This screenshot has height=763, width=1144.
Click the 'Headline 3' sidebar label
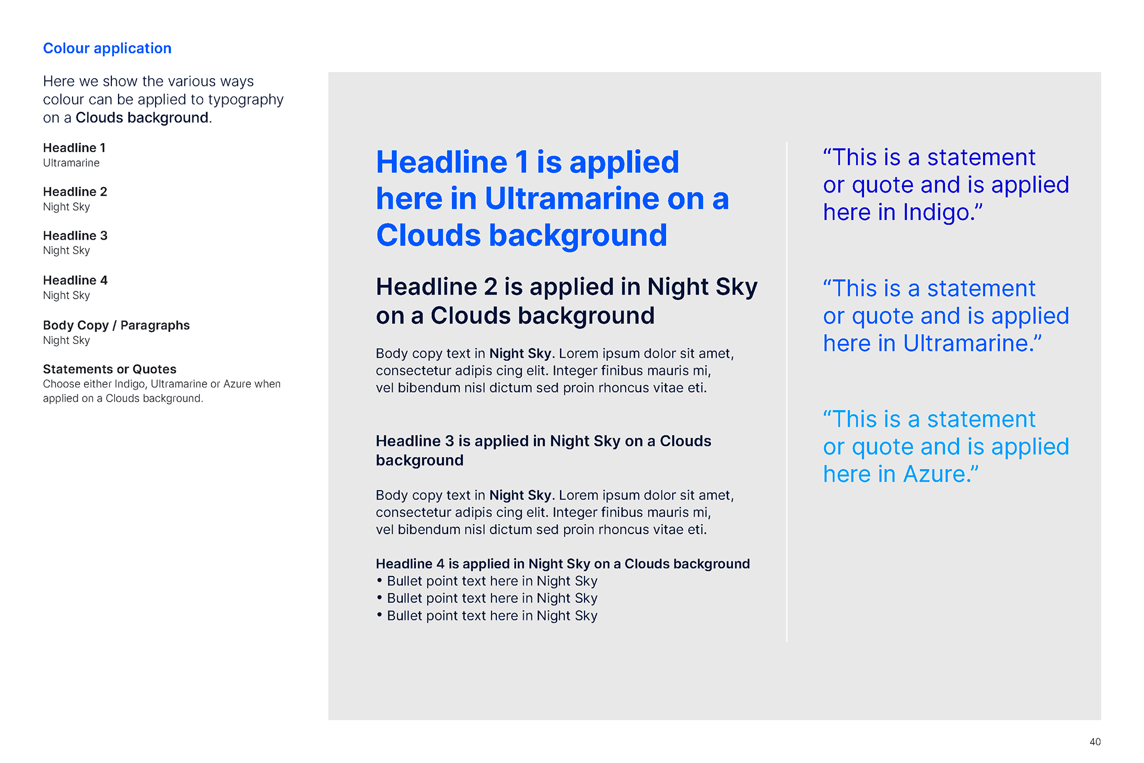click(x=75, y=236)
